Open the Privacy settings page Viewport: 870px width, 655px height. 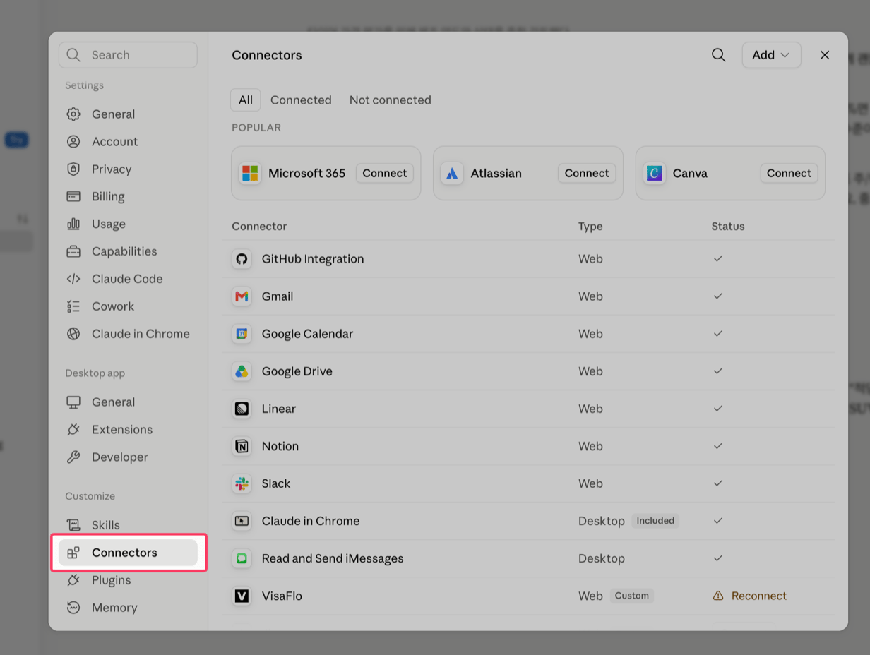click(128, 169)
